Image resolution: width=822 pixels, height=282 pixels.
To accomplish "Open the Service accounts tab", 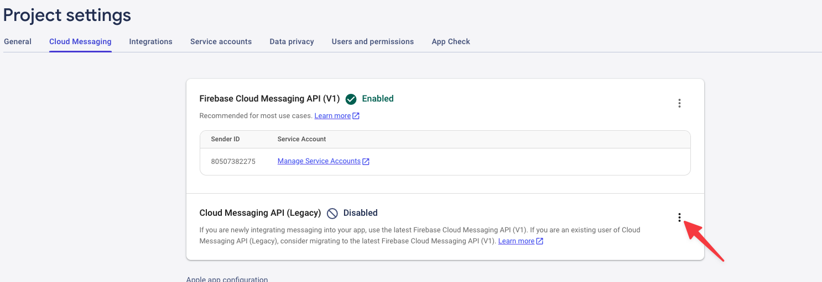I will coord(221,41).
